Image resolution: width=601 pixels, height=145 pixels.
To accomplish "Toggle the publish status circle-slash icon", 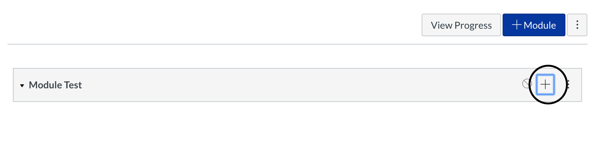I will coord(527,84).
